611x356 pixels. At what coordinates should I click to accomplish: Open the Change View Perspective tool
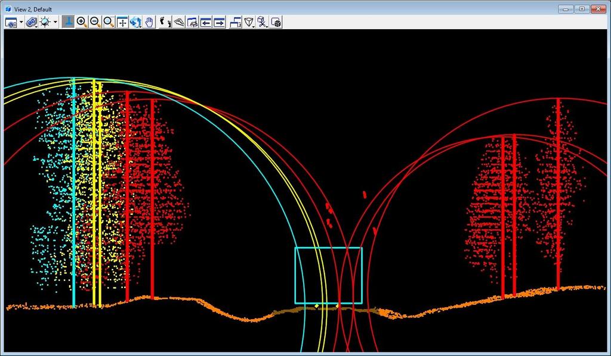[x=249, y=22]
